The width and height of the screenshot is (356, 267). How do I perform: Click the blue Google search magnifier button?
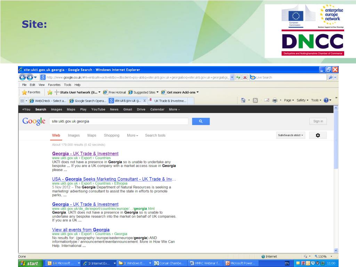click(x=201, y=121)
